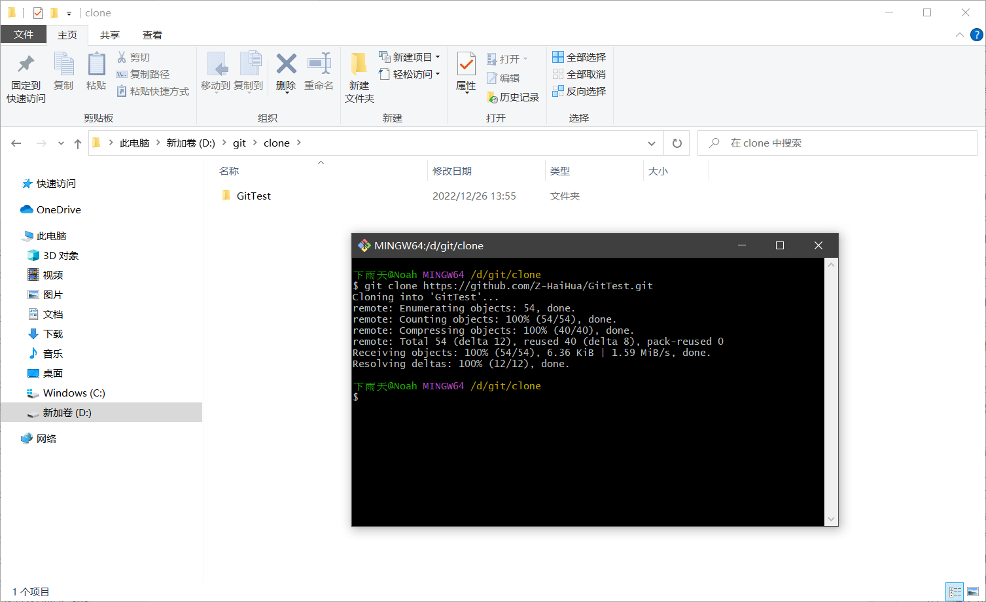
Task: Switch to the View (查看) tab
Action: tap(152, 35)
